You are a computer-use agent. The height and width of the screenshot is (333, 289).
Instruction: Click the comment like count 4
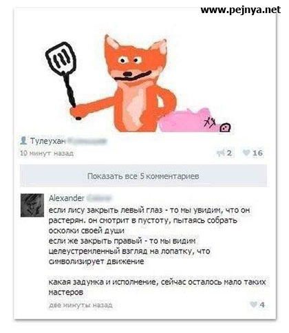[262, 305]
